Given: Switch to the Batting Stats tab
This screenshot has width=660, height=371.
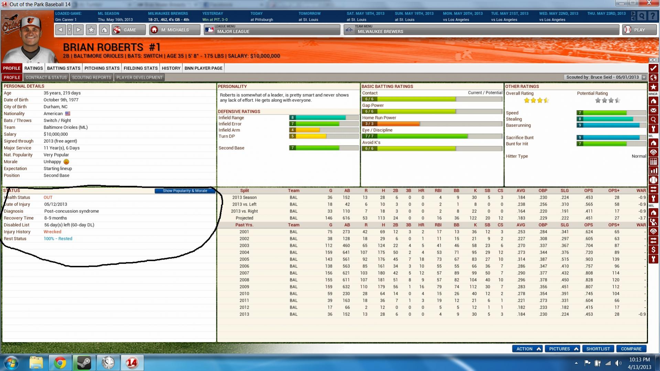Looking at the screenshot, I should tap(64, 68).
